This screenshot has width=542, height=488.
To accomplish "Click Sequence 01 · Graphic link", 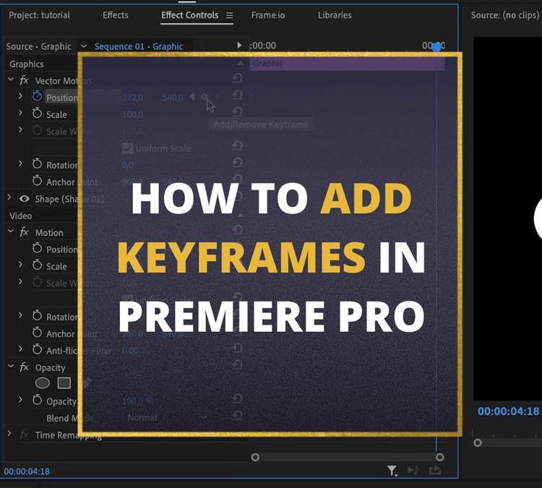I will coord(139,46).
